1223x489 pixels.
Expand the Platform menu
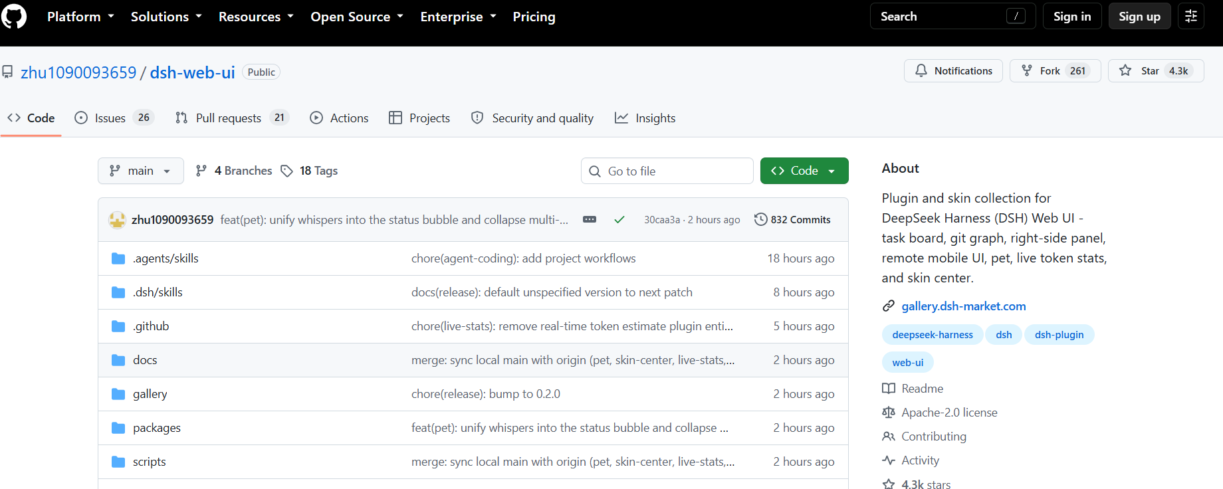80,17
